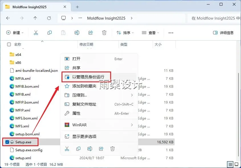Sort by the 类型 column header

point(124,44)
